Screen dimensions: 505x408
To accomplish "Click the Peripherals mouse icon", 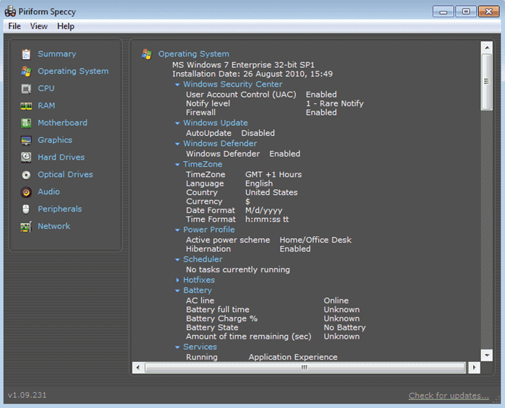I will coord(26,209).
